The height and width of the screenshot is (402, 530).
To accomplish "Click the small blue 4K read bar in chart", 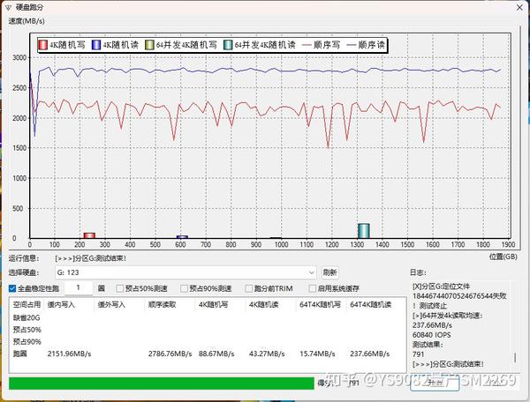I will click(x=182, y=237).
